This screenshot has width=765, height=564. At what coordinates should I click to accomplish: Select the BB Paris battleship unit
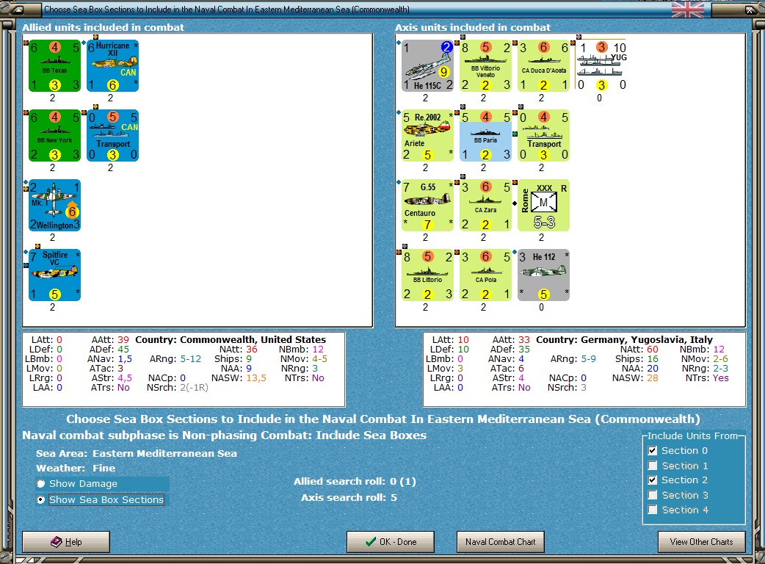[485, 136]
